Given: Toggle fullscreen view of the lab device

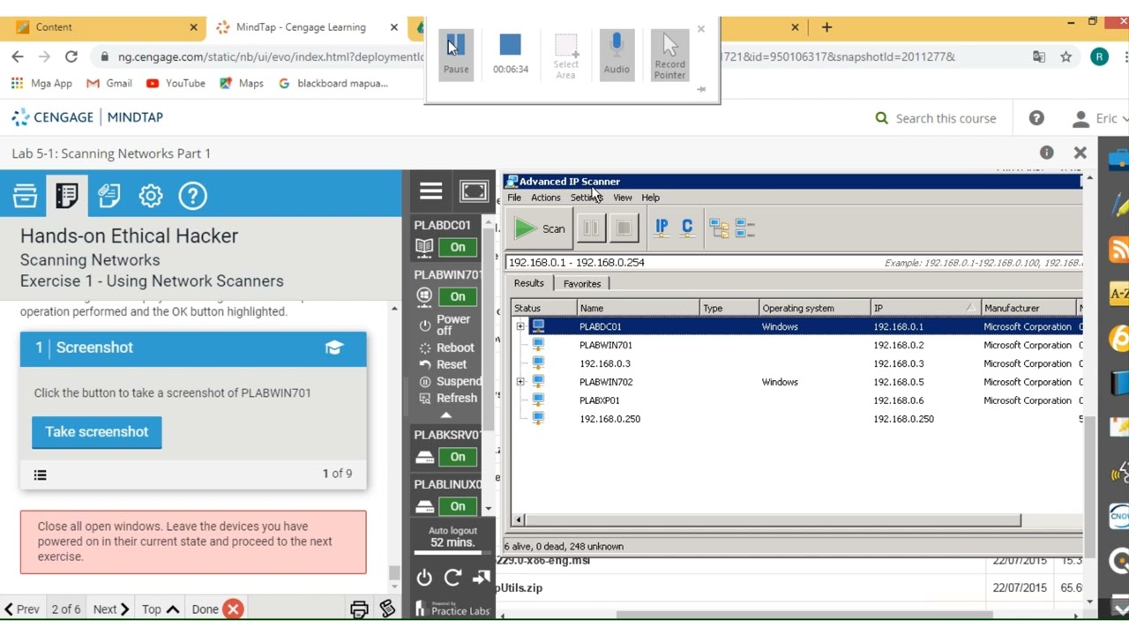Looking at the screenshot, I should tap(475, 191).
